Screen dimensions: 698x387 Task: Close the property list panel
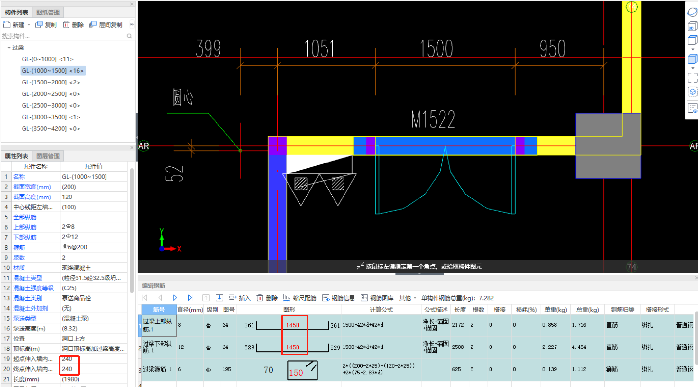(x=132, y=148)
